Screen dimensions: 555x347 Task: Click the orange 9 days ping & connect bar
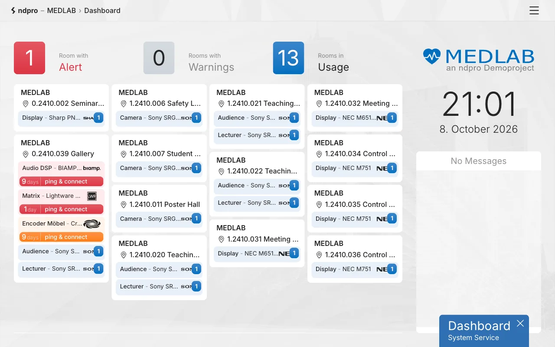(61, 237)
